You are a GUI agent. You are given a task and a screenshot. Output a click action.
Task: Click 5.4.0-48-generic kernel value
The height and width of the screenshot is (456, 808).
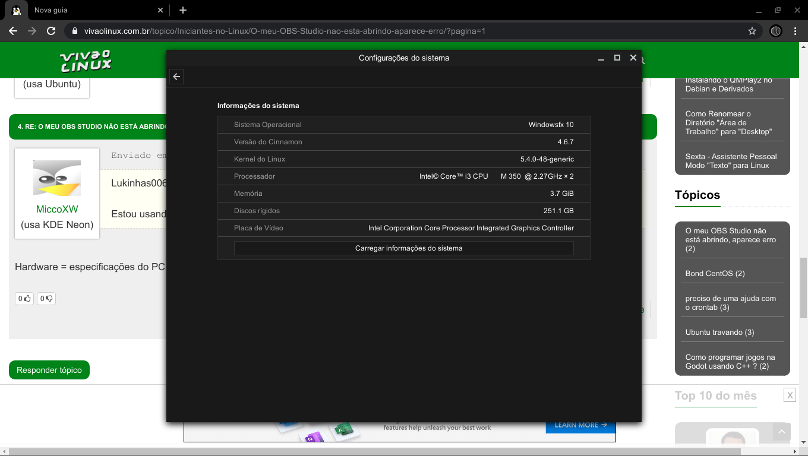point(547,159)
